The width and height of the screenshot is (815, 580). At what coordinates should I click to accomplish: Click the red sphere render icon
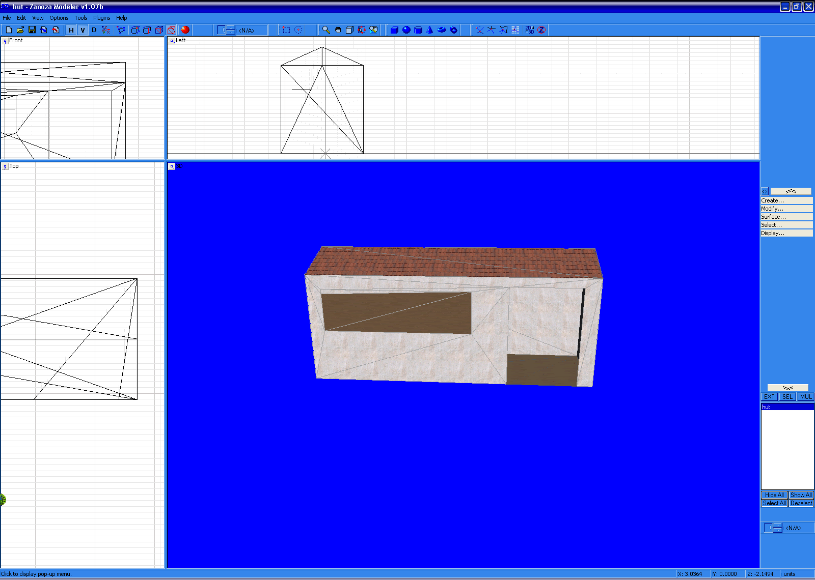[185, 30]
